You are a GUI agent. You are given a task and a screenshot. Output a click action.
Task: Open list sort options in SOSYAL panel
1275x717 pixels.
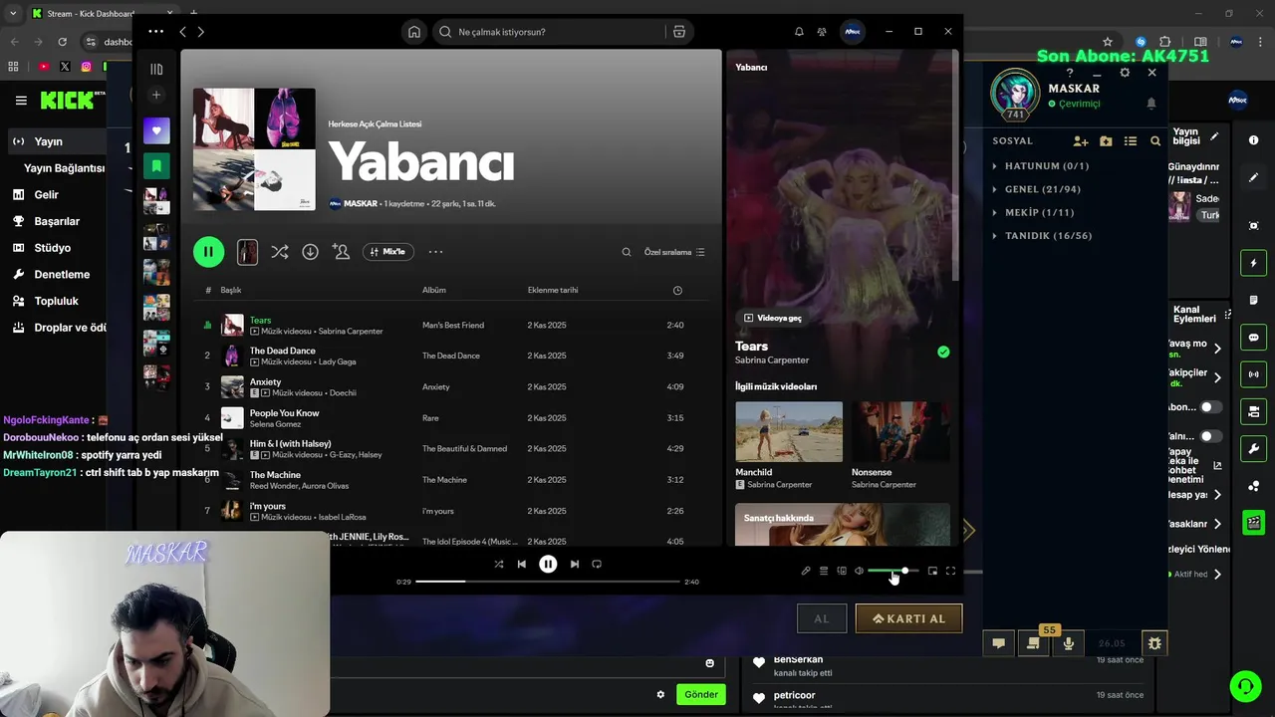1131,141
